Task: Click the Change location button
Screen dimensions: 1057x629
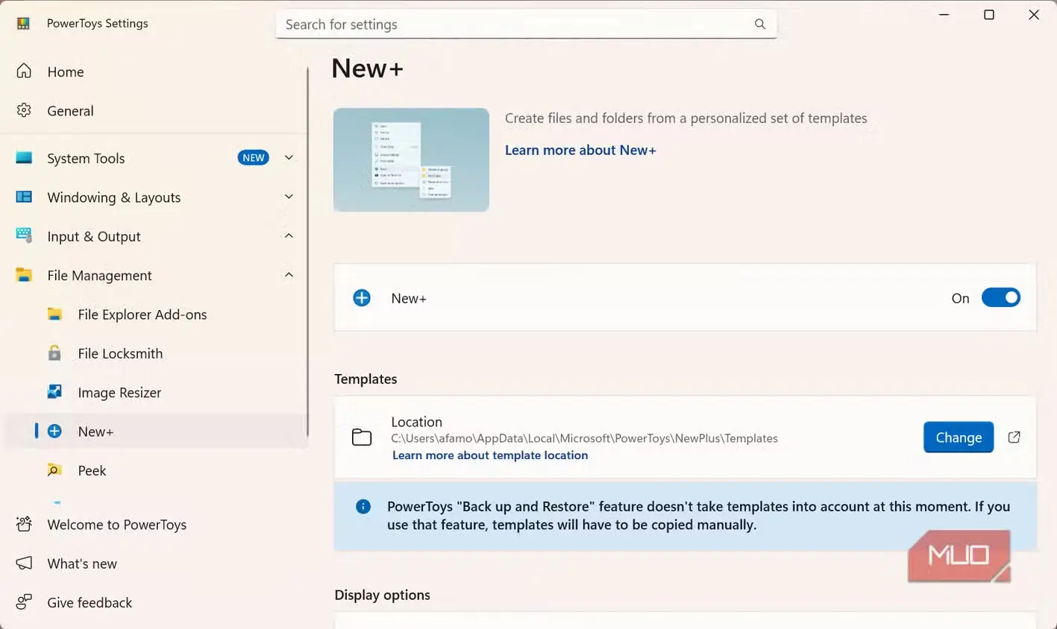Action: pos(959,437)
